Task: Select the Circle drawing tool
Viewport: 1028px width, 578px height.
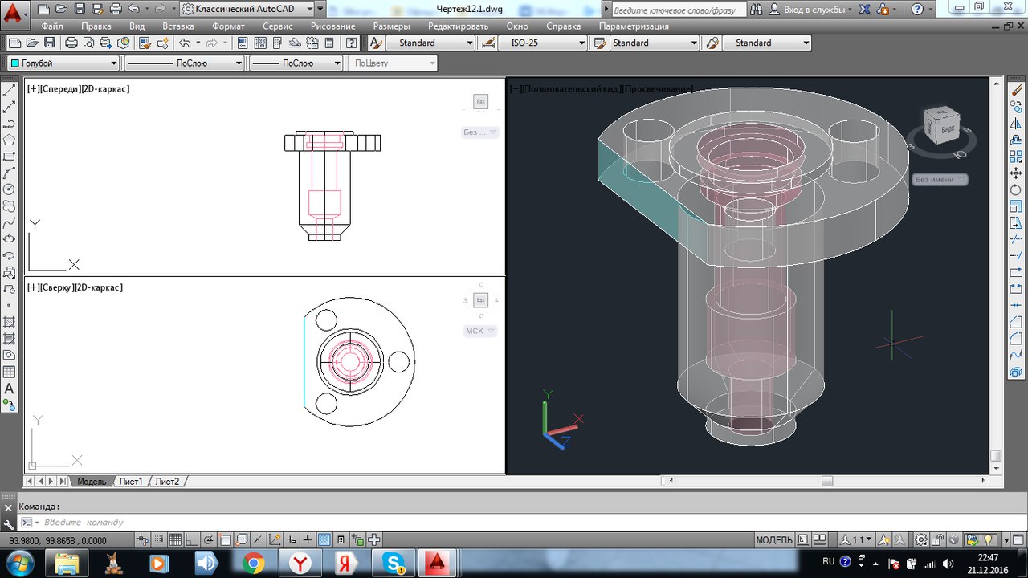Action: 9,189
